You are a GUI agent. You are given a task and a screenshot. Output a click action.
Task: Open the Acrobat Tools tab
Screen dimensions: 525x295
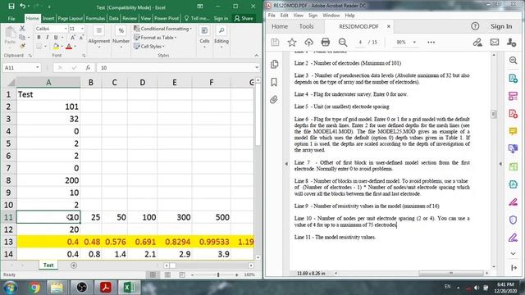tap(306, 26)
